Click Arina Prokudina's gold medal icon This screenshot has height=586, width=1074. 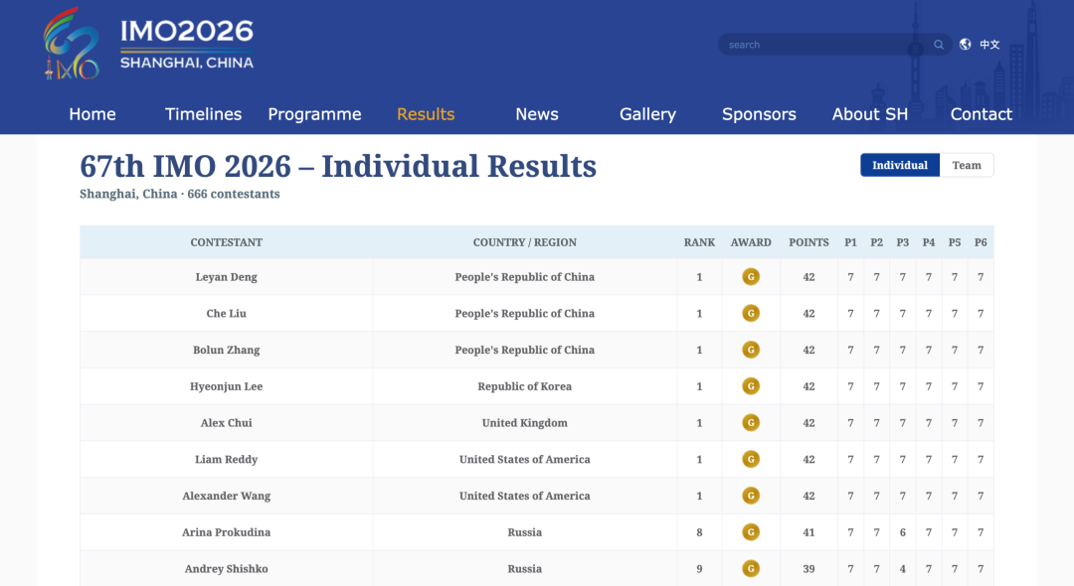(x=751, y=532)
